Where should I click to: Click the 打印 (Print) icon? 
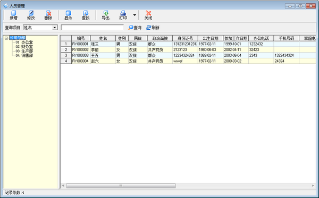pos(123,15)
